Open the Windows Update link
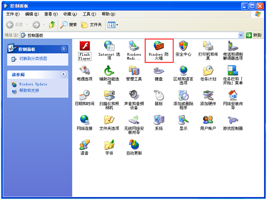 tap(33, 84)
